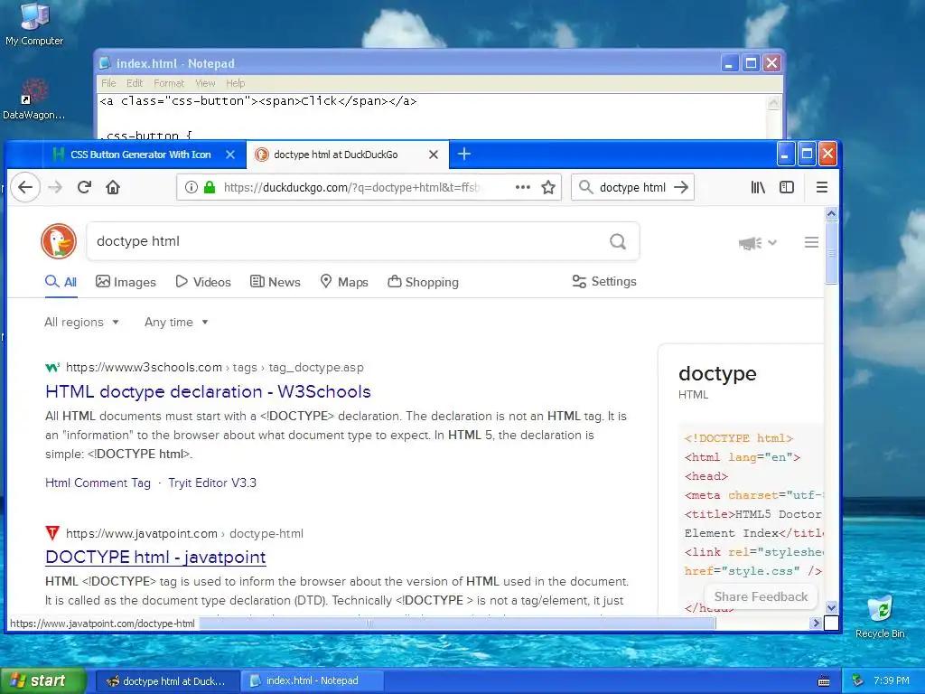Click the Windows start button
Viewport: 925px width, 694px height.
point(43,681)
